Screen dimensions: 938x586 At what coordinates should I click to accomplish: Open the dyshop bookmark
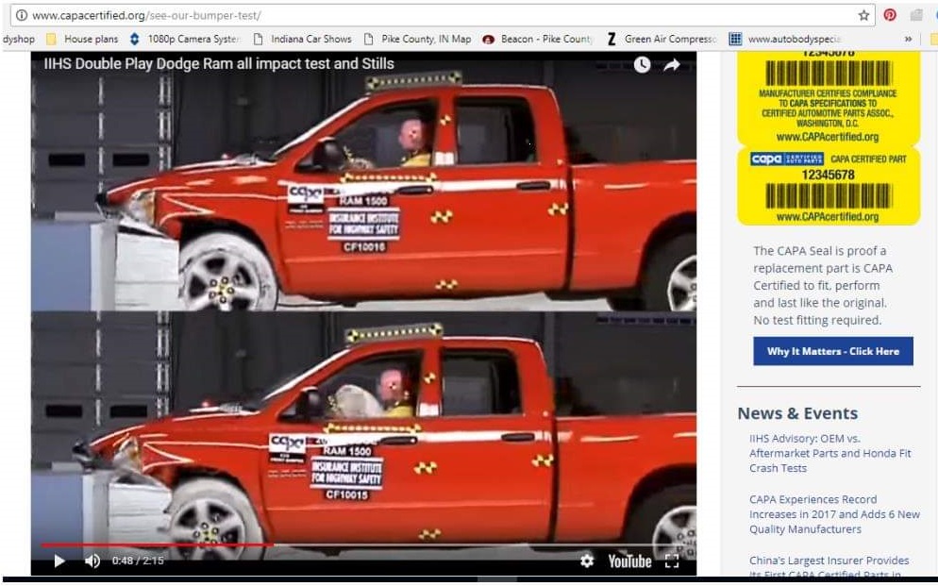coord(19,39)
